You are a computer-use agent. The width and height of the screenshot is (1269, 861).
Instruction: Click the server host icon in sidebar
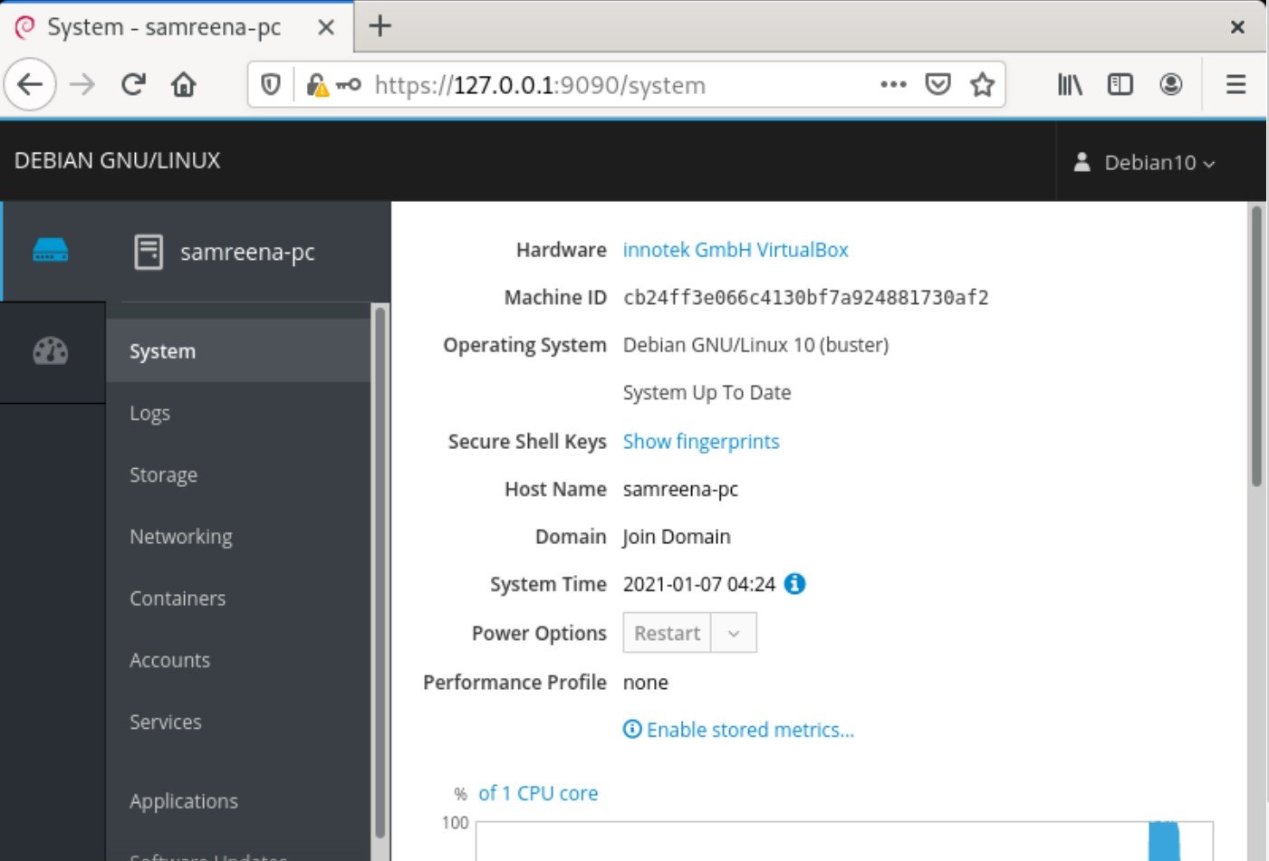pyautogui.click(x=51, y=250)
